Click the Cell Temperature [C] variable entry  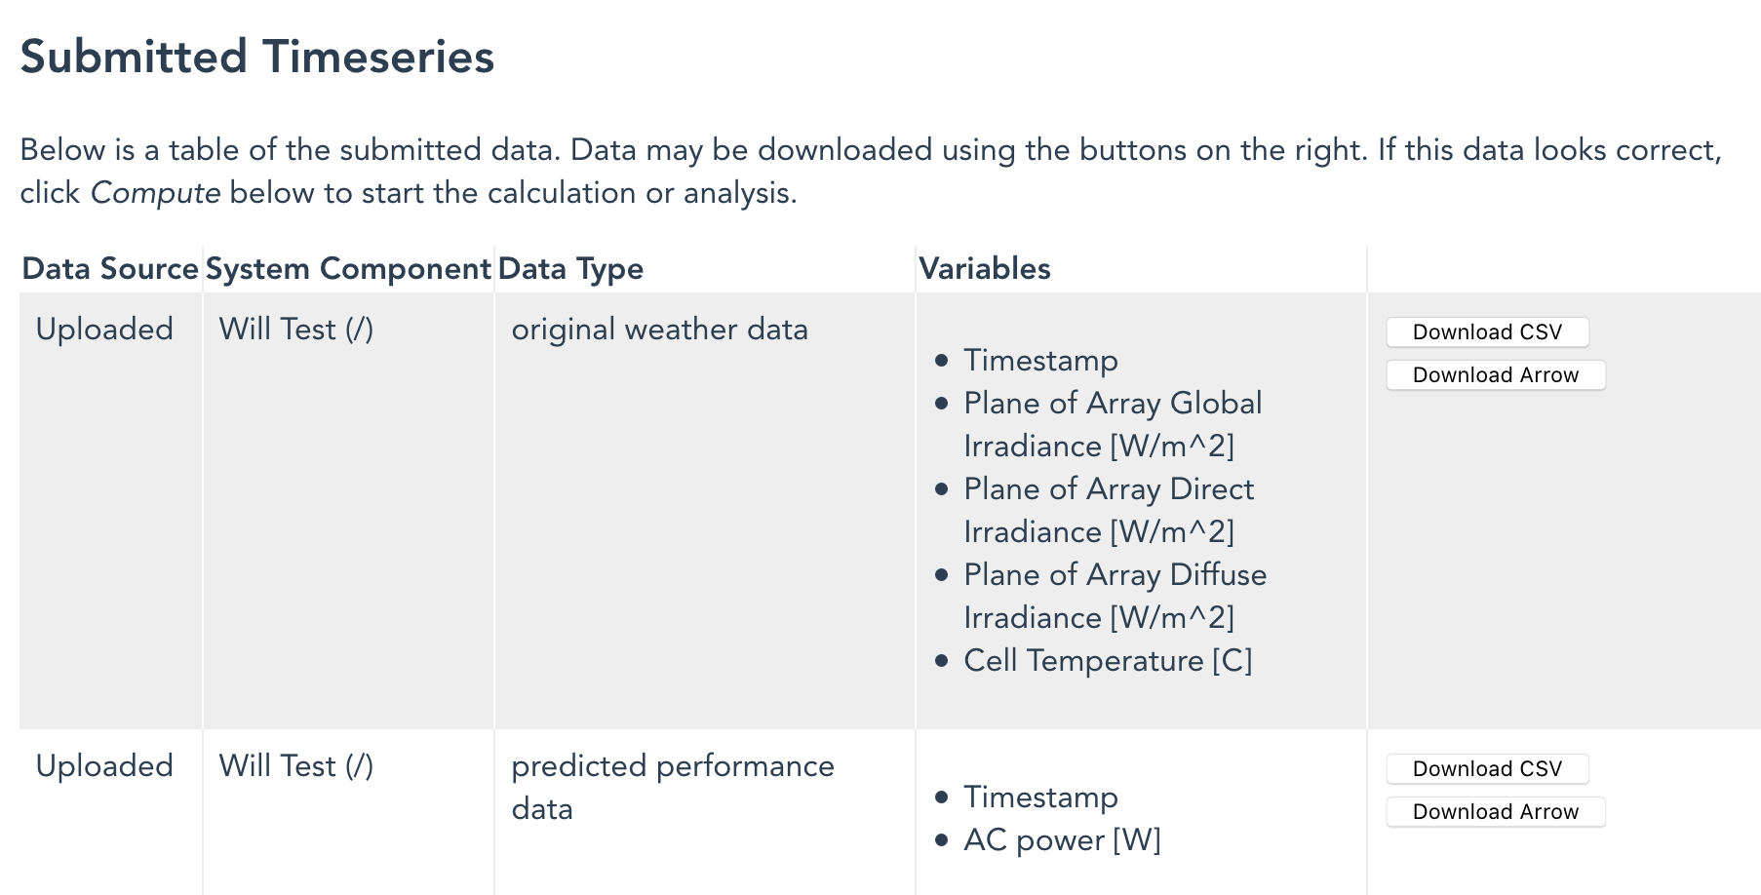[1107, 660]
